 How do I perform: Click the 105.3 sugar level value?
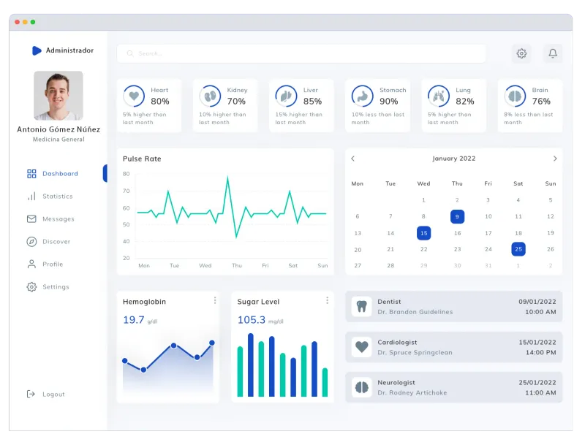(x=252, y=320)
